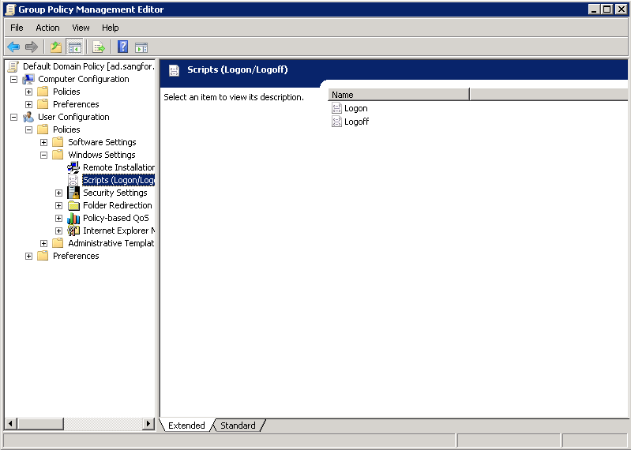
Task: Select the Logoff script item
Action: pyautogui.click(x=356, y=122)
